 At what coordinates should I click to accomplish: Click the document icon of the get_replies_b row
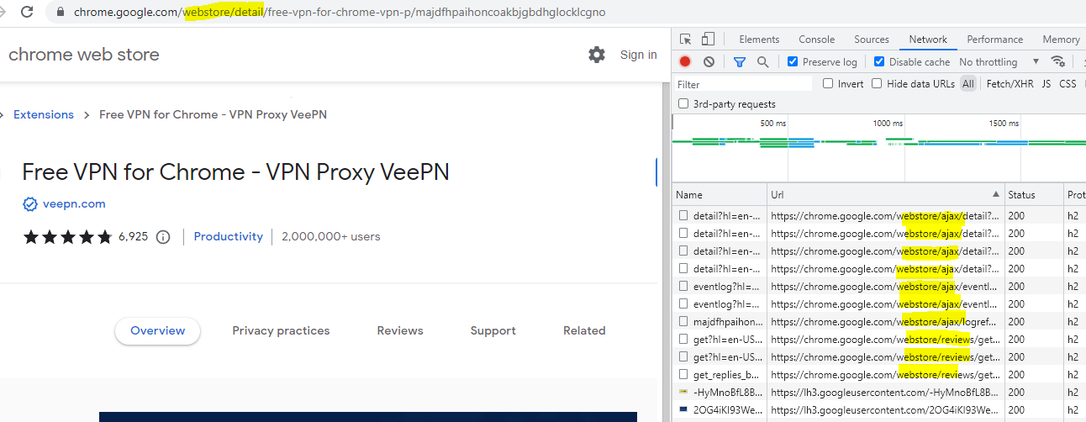click(683, 375)
